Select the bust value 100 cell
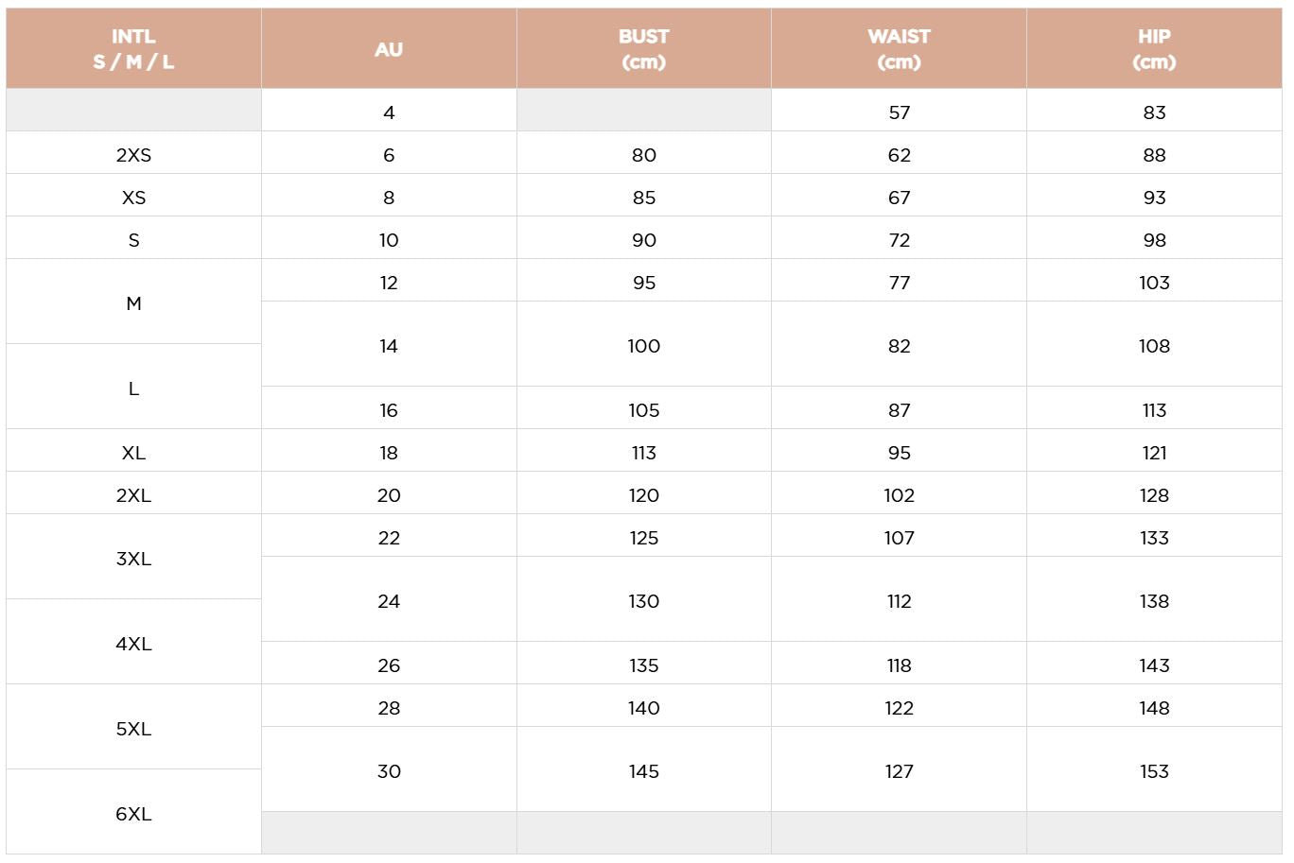The image size is (1294, 863). tap(643, 346)
